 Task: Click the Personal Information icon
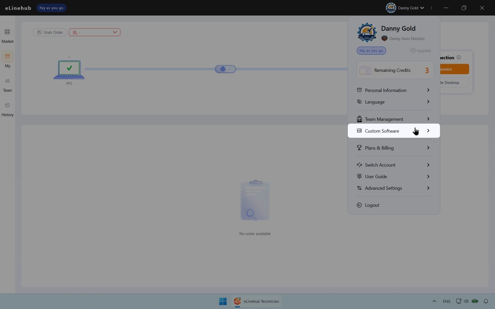[359, 90]
